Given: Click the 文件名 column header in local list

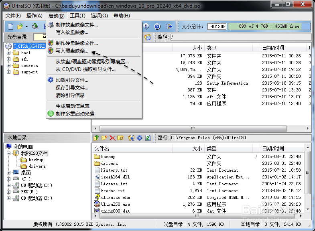Looking at the screenshot, I should [x=132, y=149].
